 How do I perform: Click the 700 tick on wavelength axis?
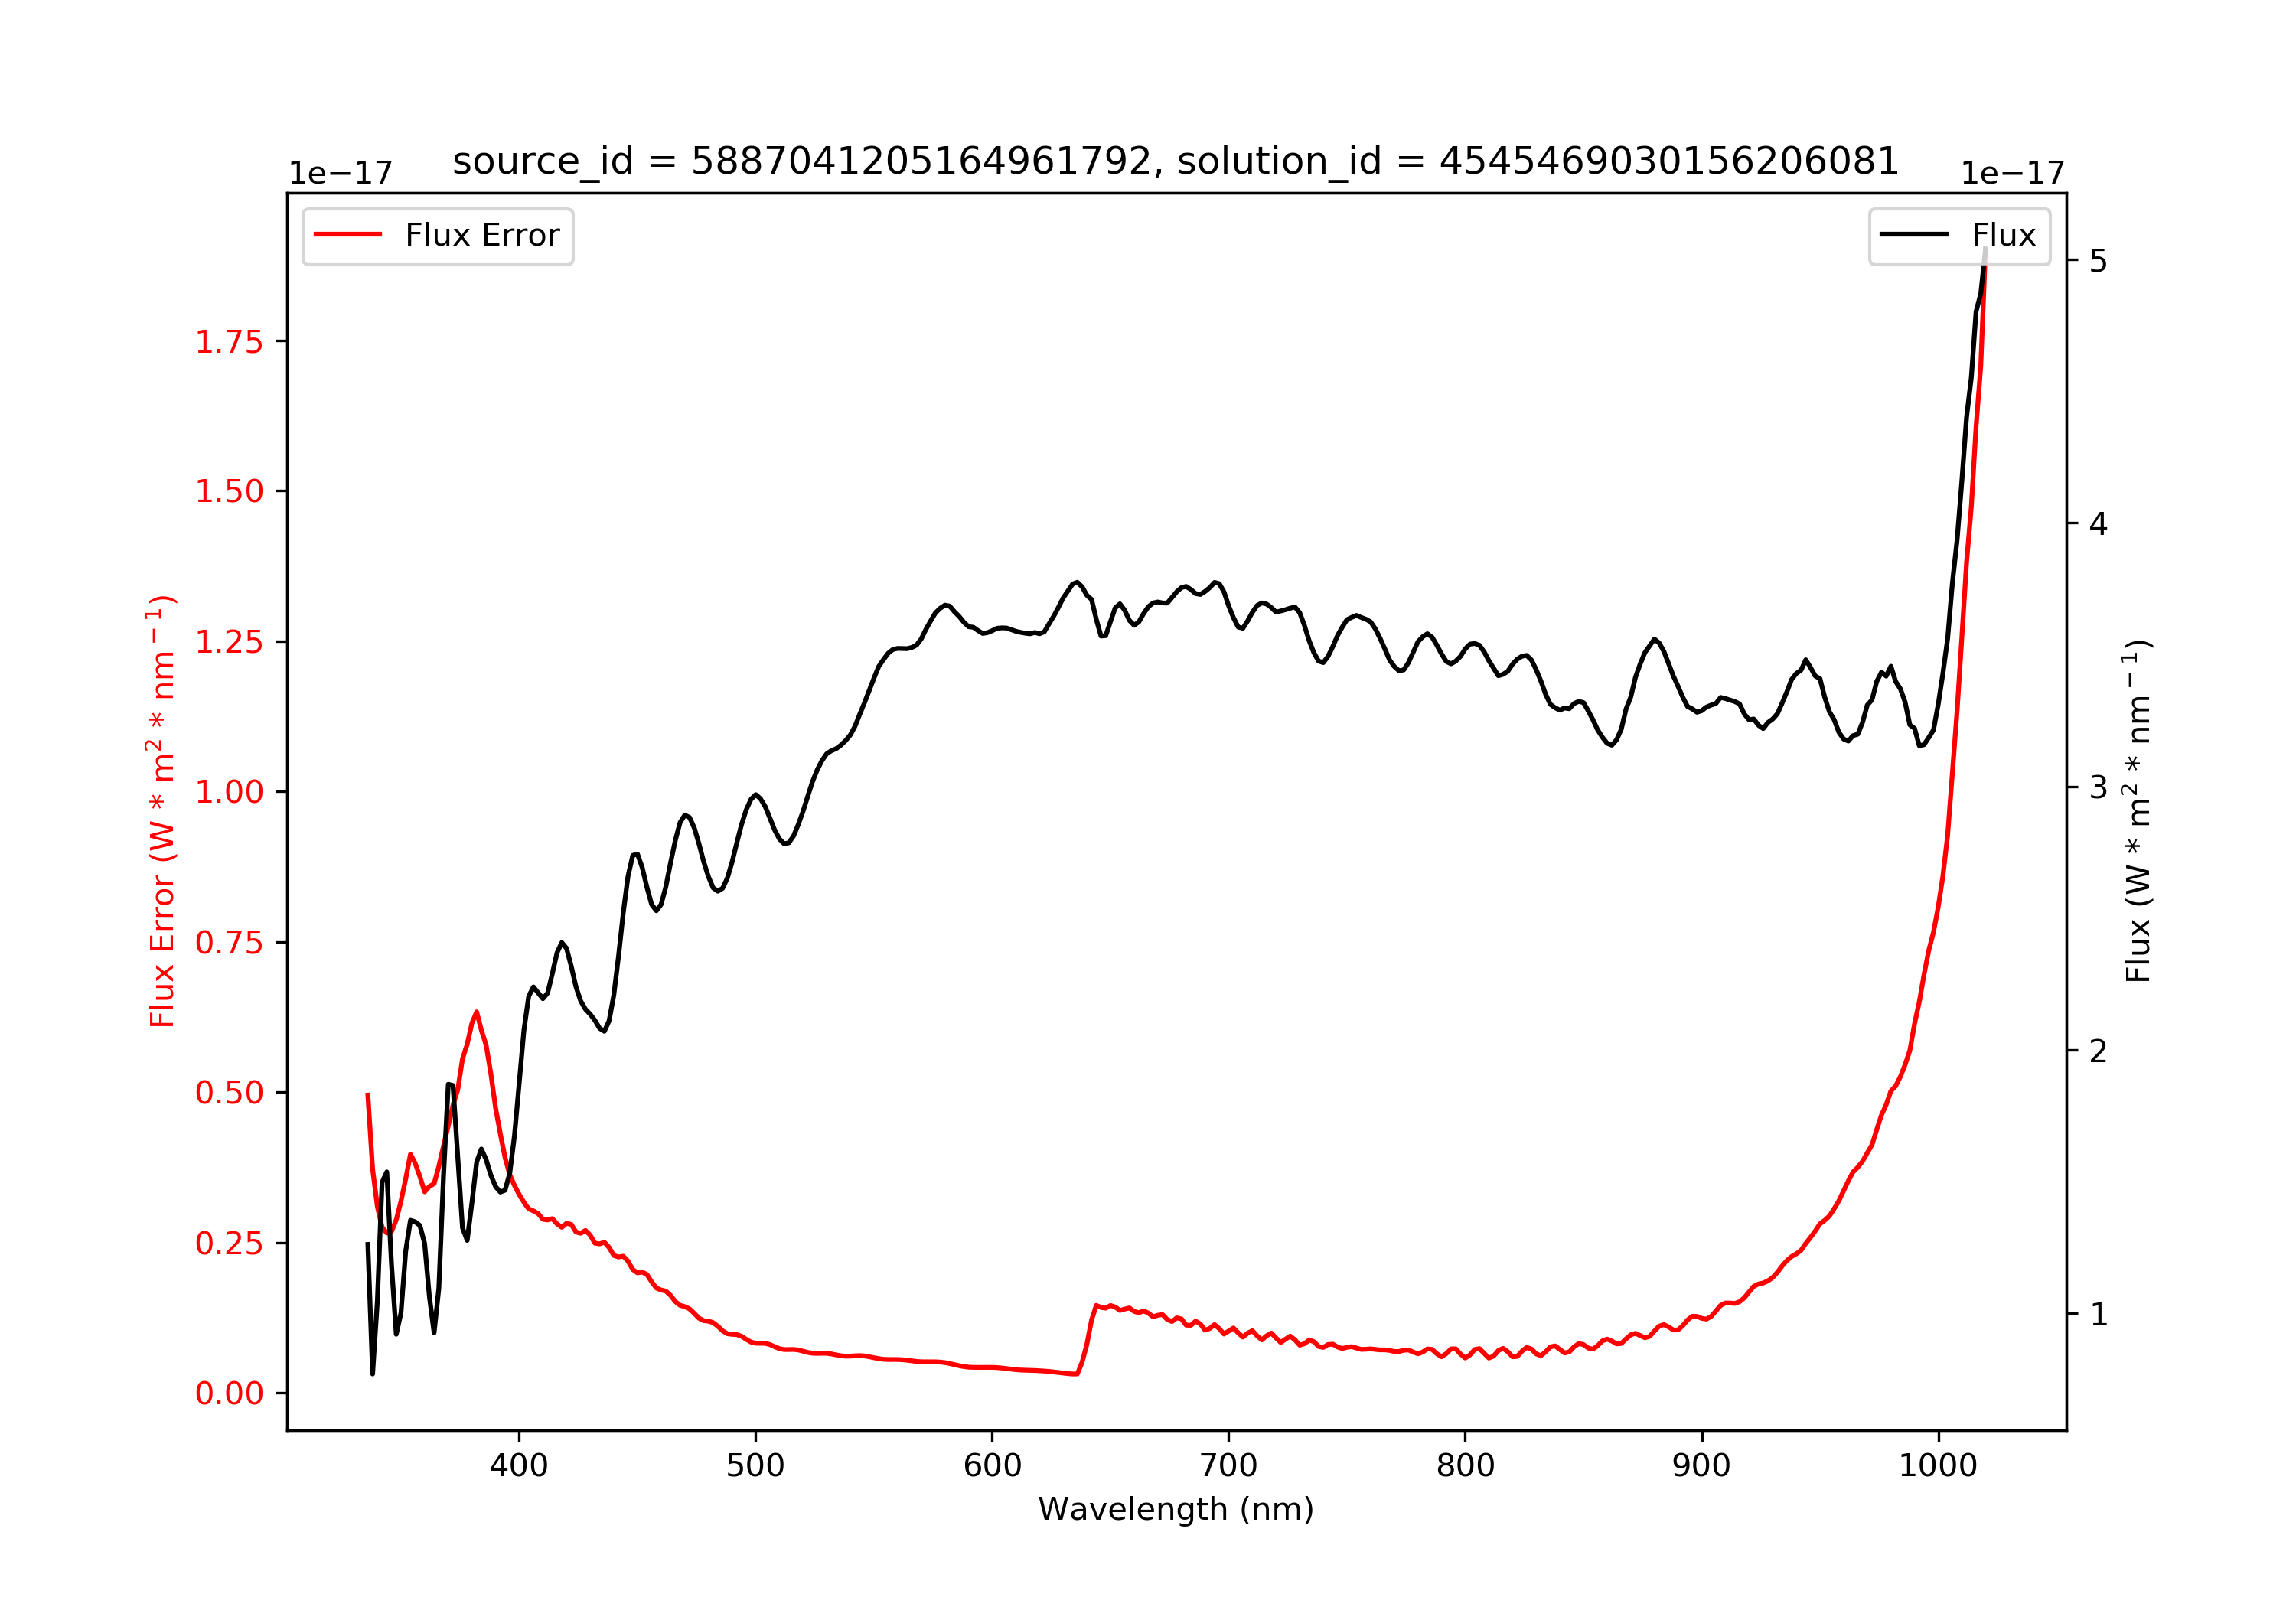pyautogui.click(x=1228, y=1466)
